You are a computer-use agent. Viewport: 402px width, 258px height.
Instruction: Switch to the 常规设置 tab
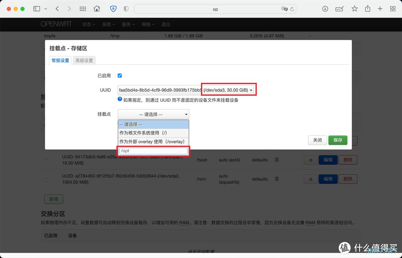[x=60, y=60]
